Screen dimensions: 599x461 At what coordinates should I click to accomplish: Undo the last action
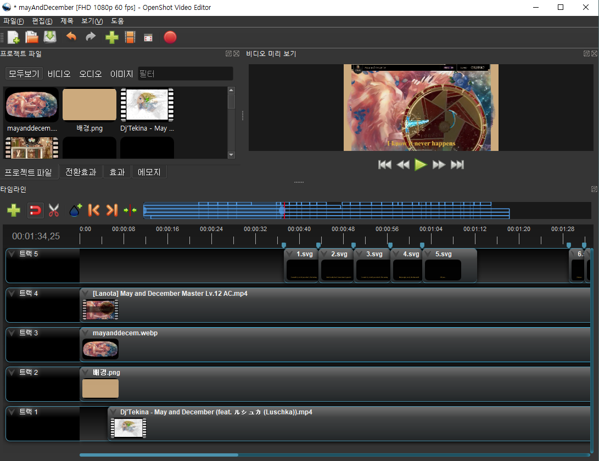(x=71, y=37)
